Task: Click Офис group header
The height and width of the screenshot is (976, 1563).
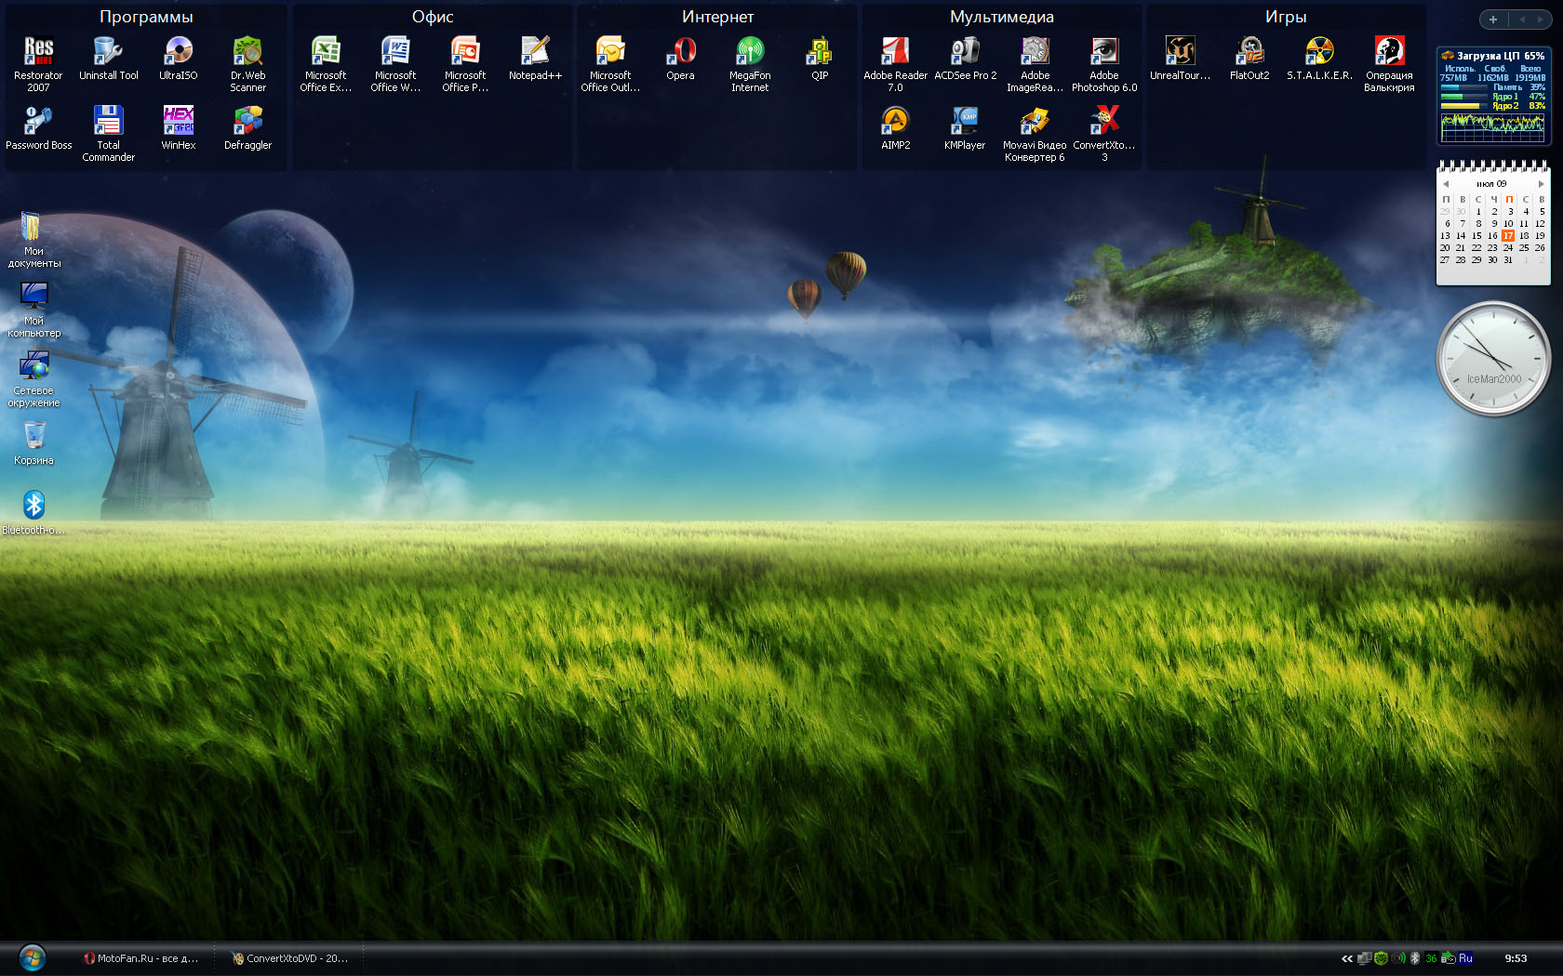Action: [433, 17]
